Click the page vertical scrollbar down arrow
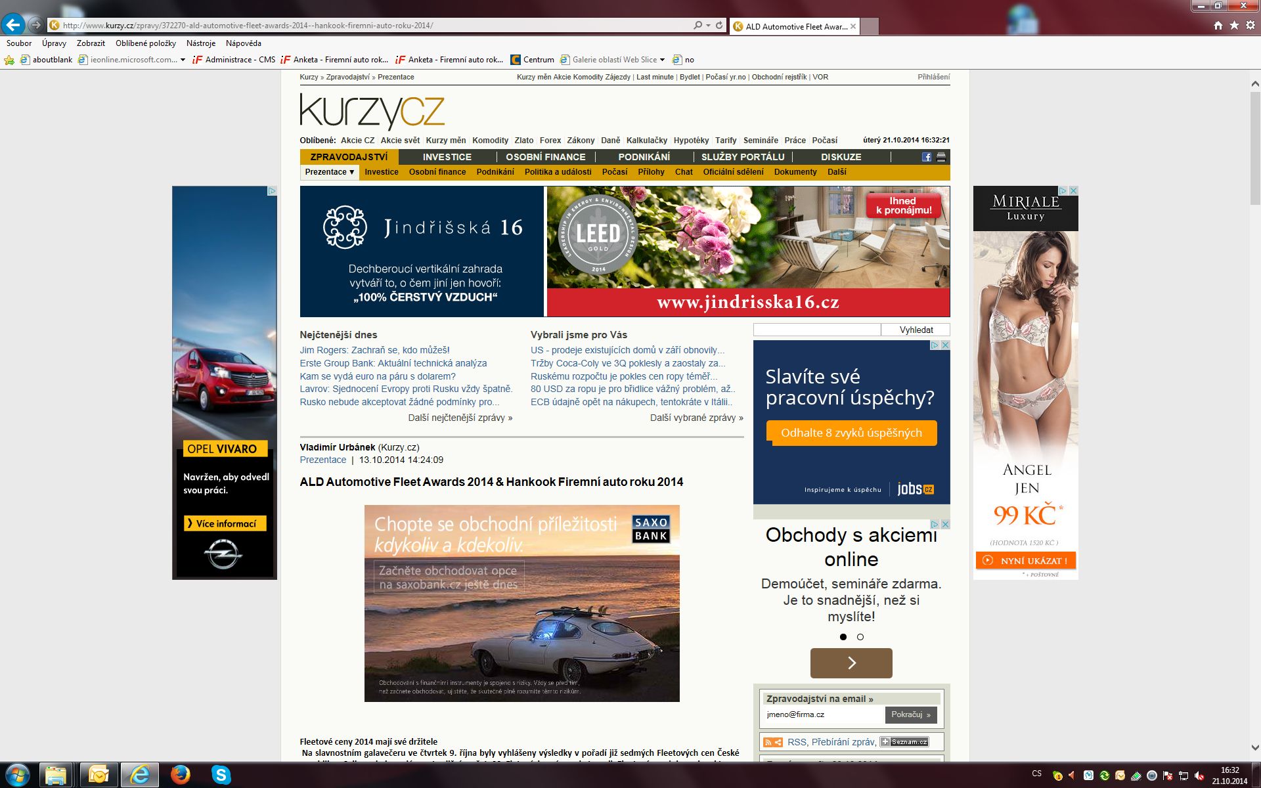This screenshot has height=788, width=1261. (x=1255, y=747)
